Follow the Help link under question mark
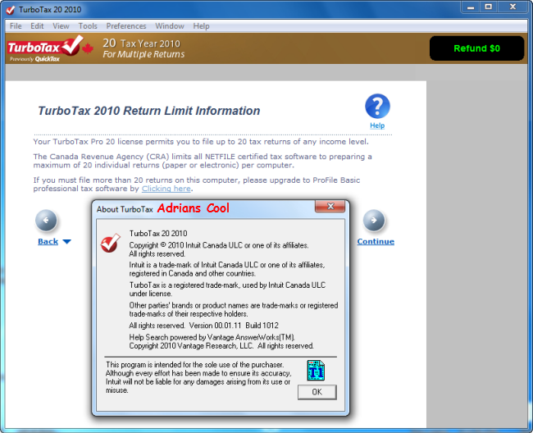Image resolution: width=533 pixels, height=433 pixels. 377,125
